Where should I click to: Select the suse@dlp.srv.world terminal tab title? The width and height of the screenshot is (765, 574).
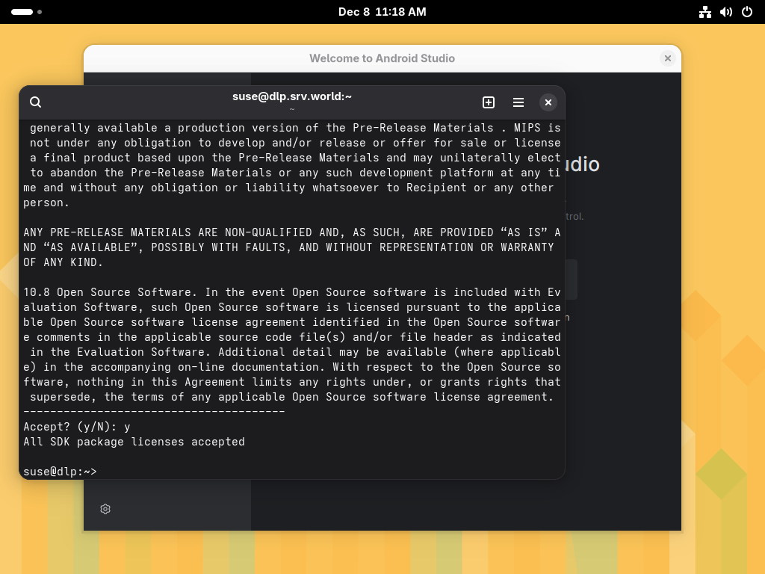[x=291, y=96]
